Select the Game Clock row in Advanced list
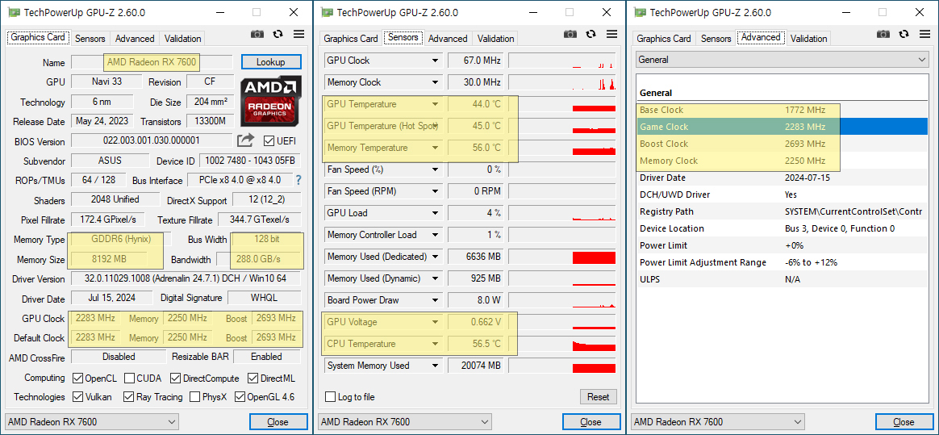Image resolution: width=939 pixels, height=435 pixels. [782, 127]
